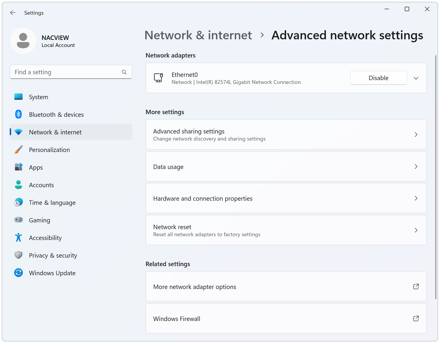Open Advanced sharing settings chevron
Screen dimensions: 439x343
416,135
